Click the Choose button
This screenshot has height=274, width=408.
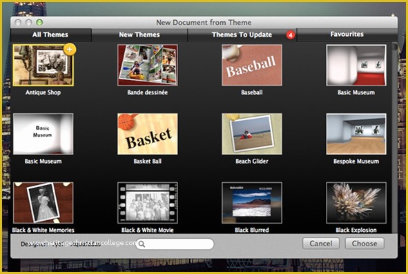point(365,244)
